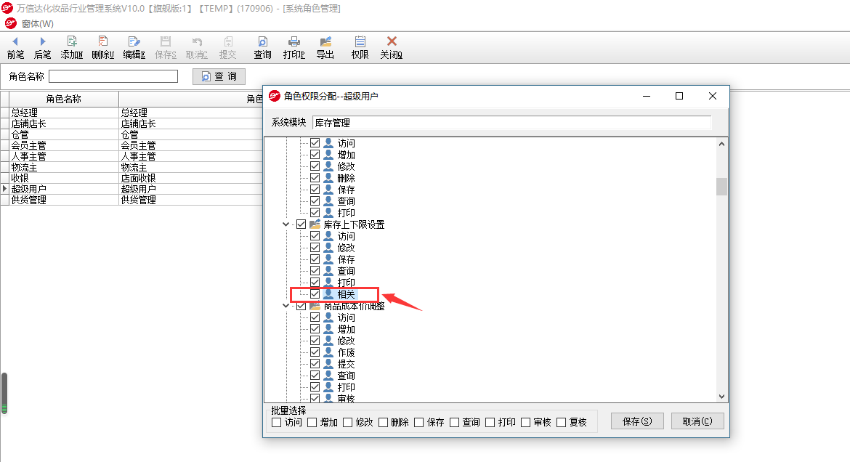
Task: Uncheck the 相关 permission checkbox
Action: click(315, 294)
